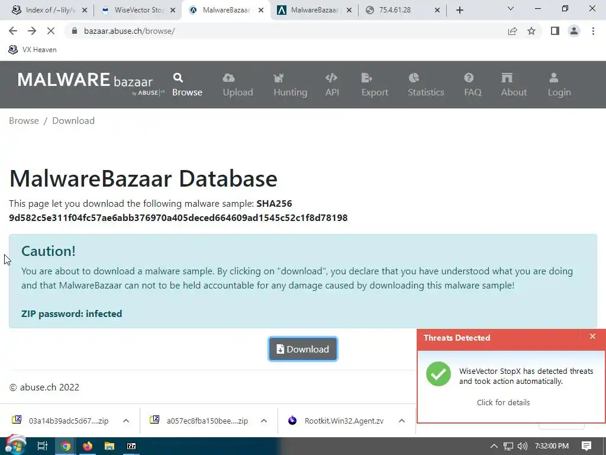Open 7-Zip from taskbar
Image resolution: width=606 pixels, height=455 pixels.
pyautogui.click(x=131, y=446)
